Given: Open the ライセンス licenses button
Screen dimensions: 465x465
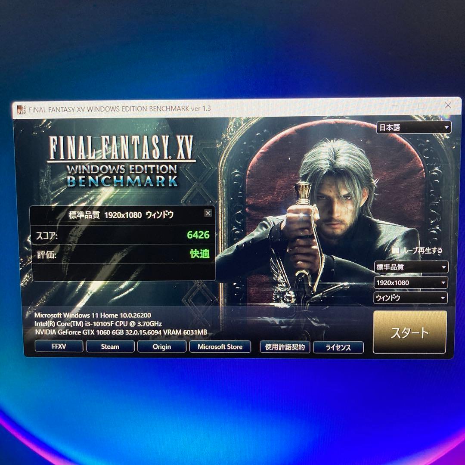Looking at the screenshot, I should click(338, 347).
